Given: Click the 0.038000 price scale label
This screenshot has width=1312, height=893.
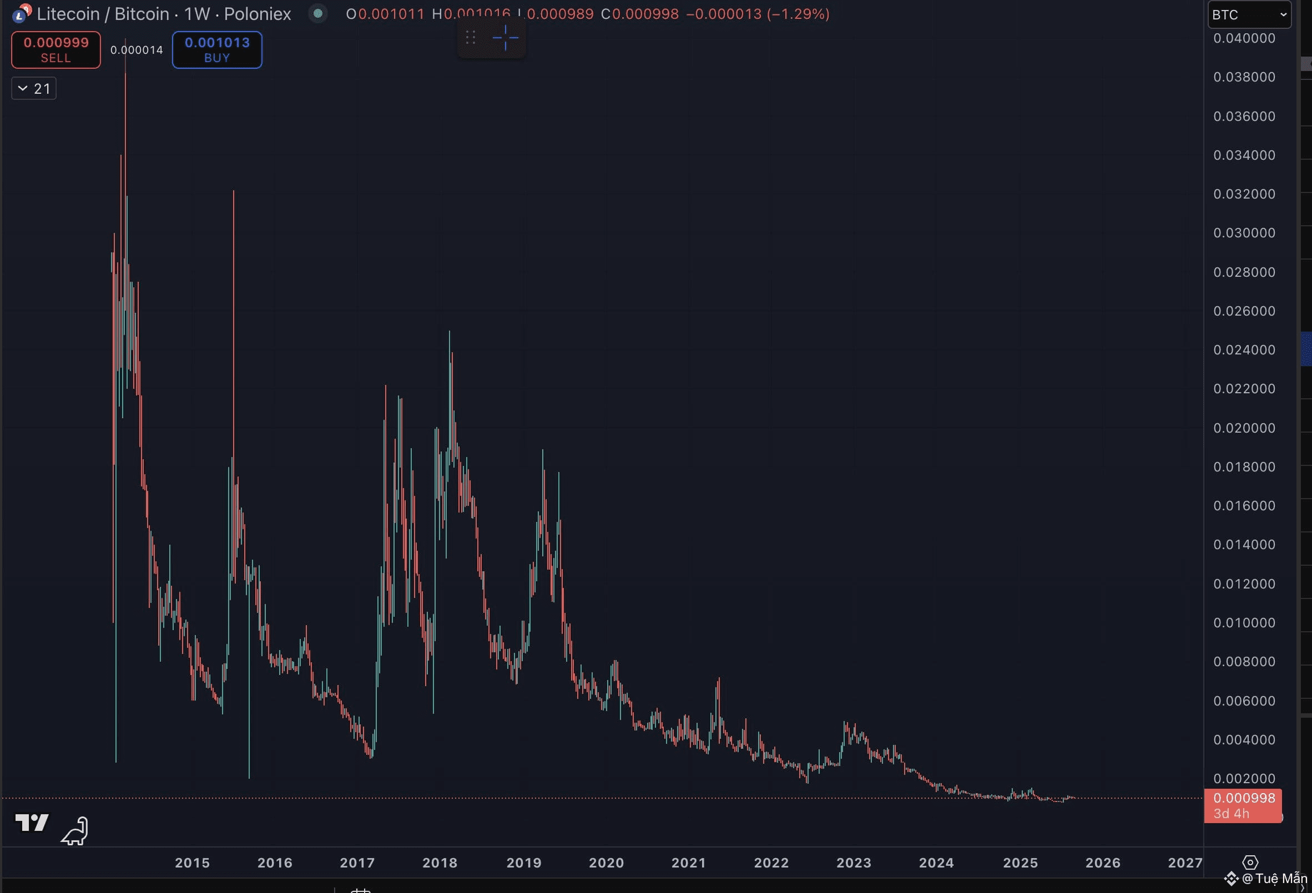Looking at the screenshot, I should (1244, 77).
